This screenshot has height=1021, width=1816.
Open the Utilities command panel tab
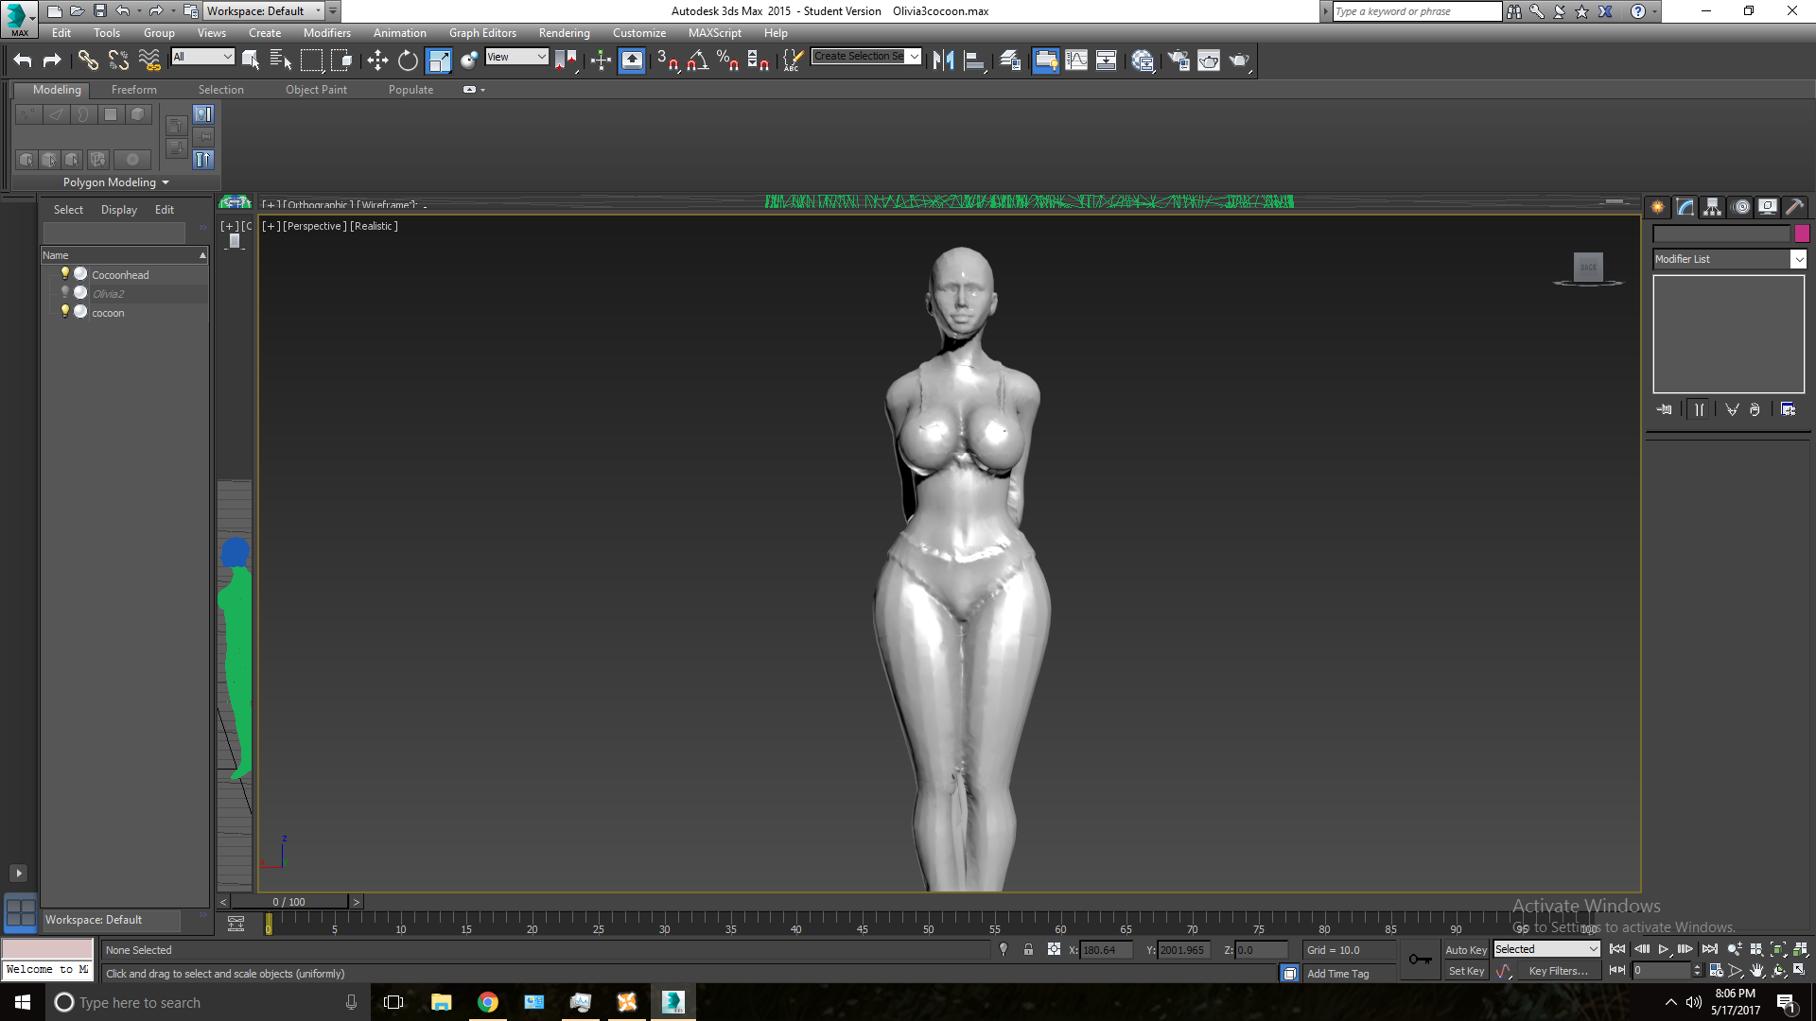point(1795,207)
